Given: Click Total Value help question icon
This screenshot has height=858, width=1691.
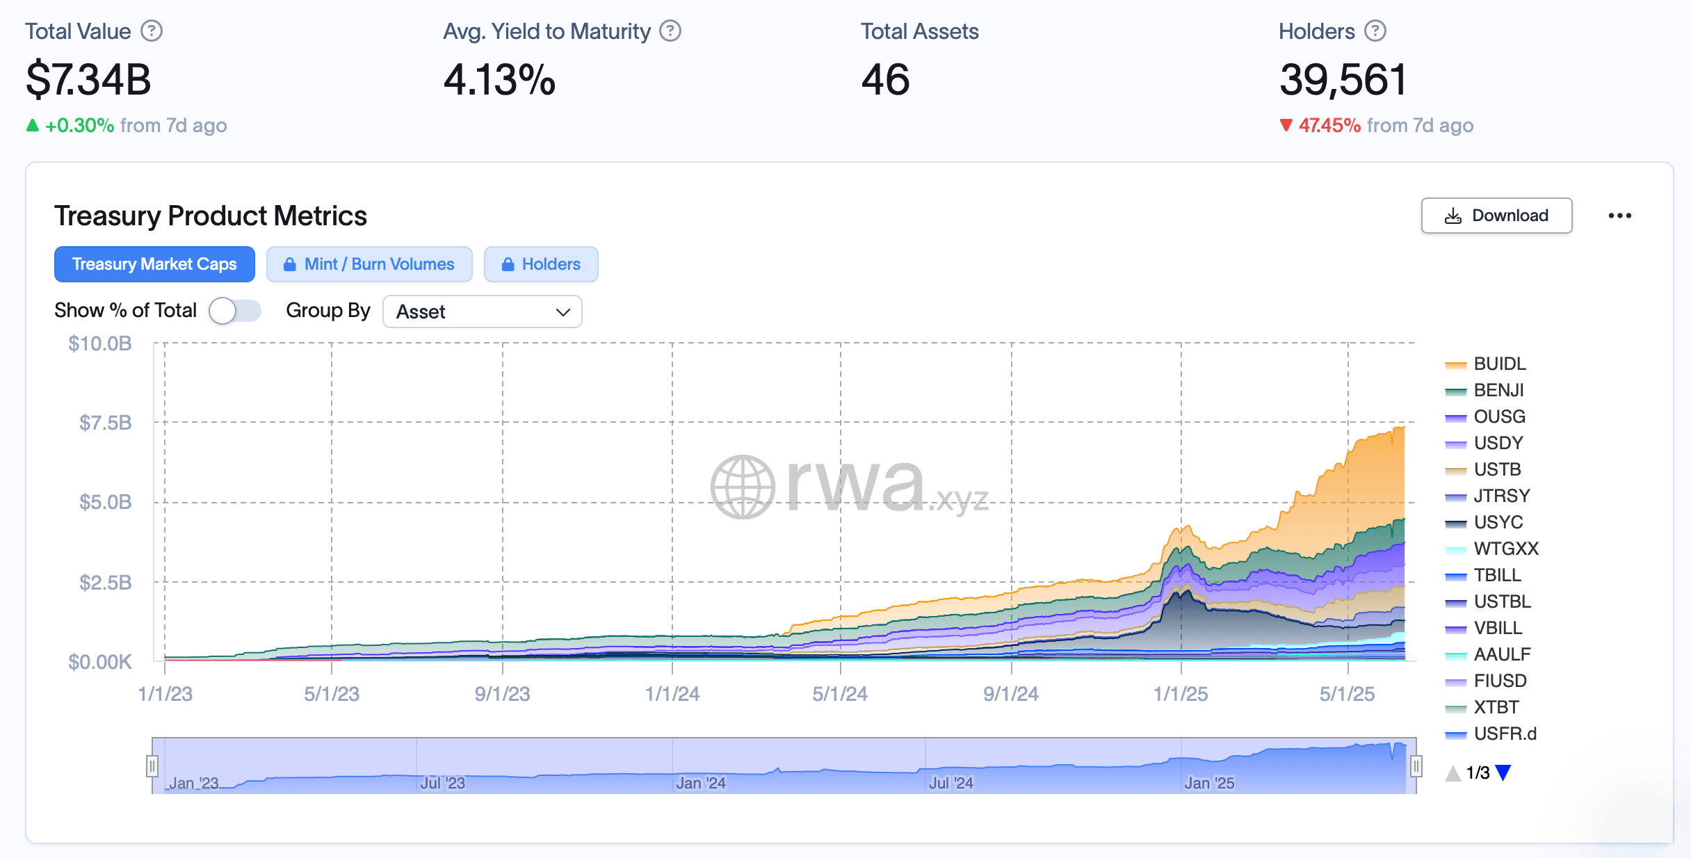Looking at the screenshot, I should pos(152,31).
